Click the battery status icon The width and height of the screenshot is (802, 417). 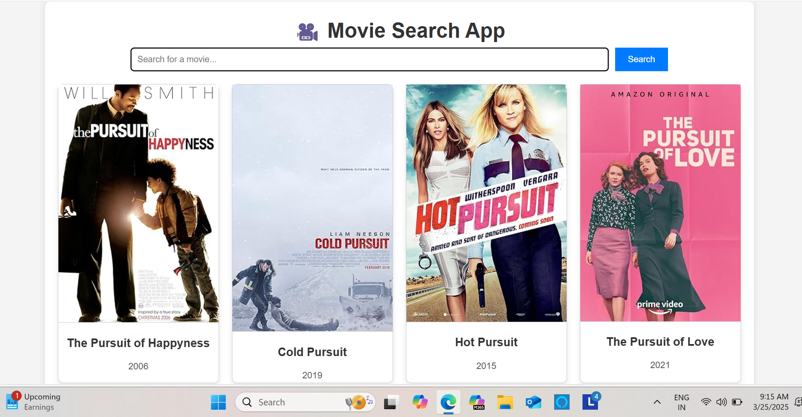click(x=737, y=402)
